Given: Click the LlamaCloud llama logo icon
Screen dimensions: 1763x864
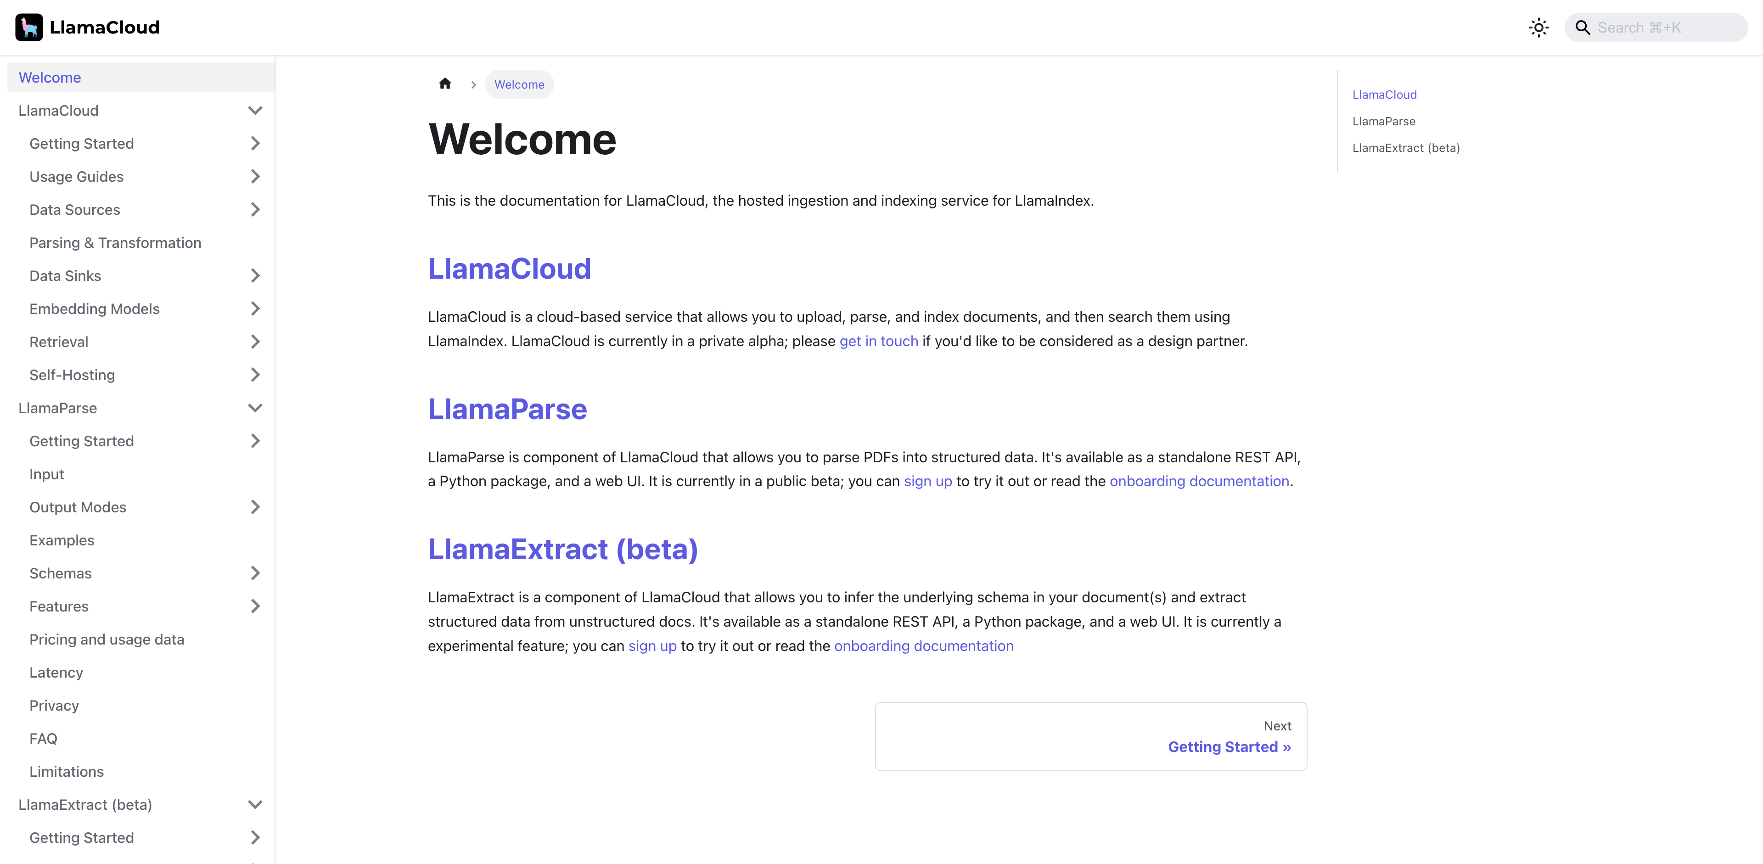Looking at the screenshot, I should point(29,28).
